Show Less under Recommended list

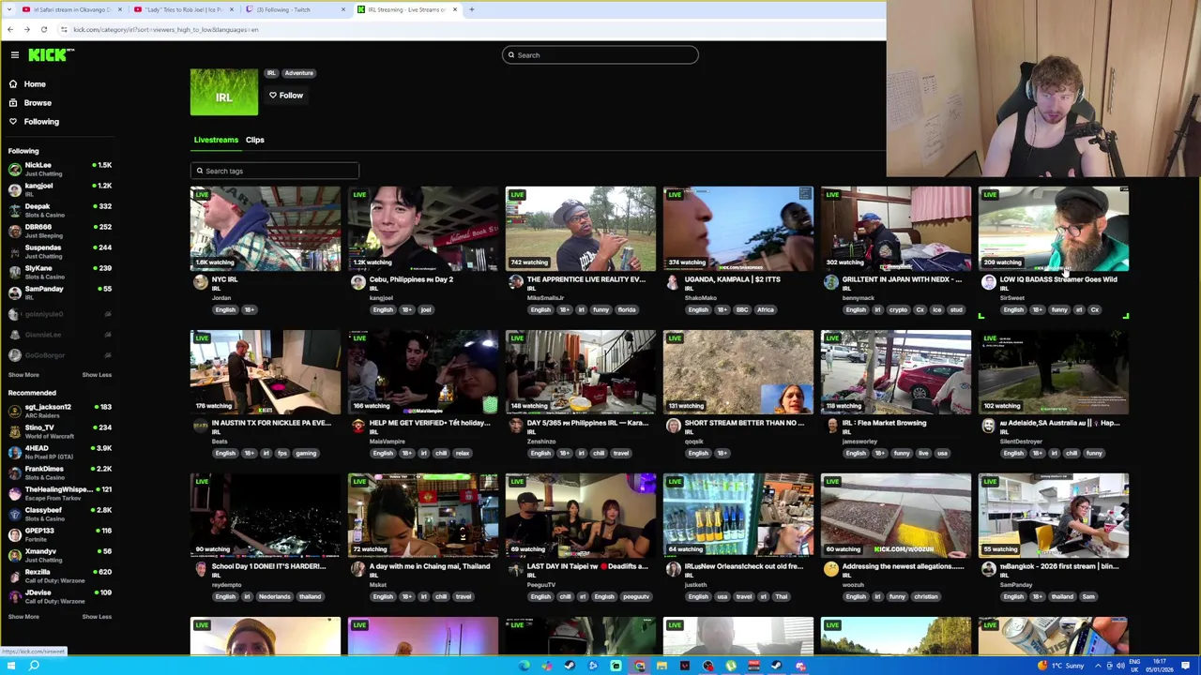97,617
